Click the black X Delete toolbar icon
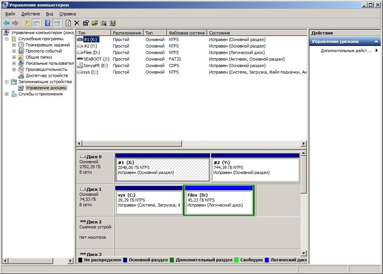The image size is (383, 274). coord(77,23)
